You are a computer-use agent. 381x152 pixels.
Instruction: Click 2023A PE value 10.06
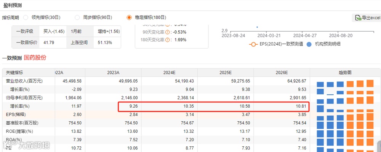[x=133, y=148]
